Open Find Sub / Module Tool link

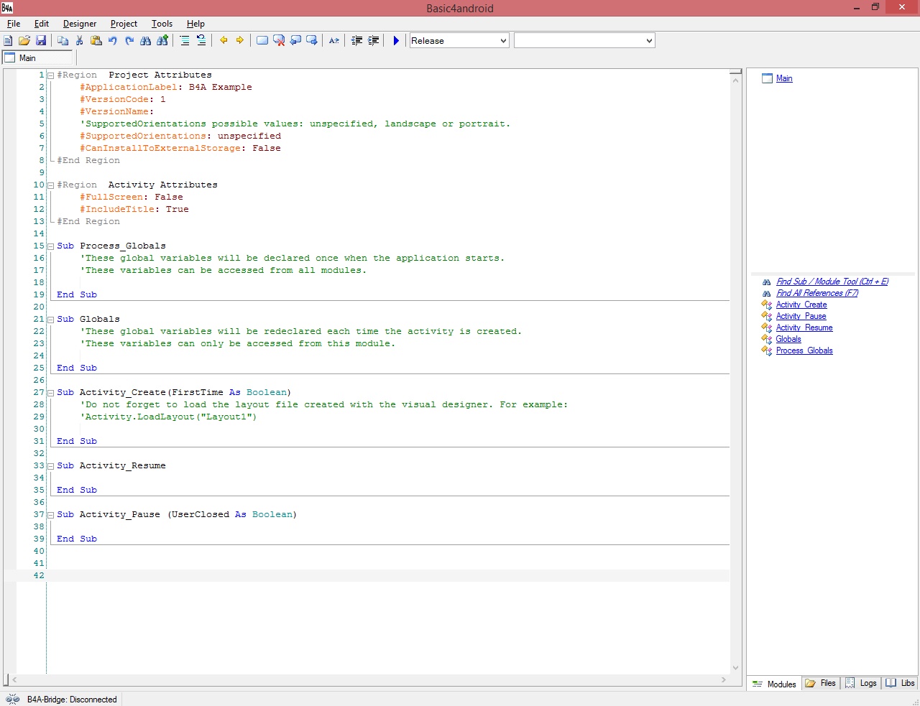[832, 282]
